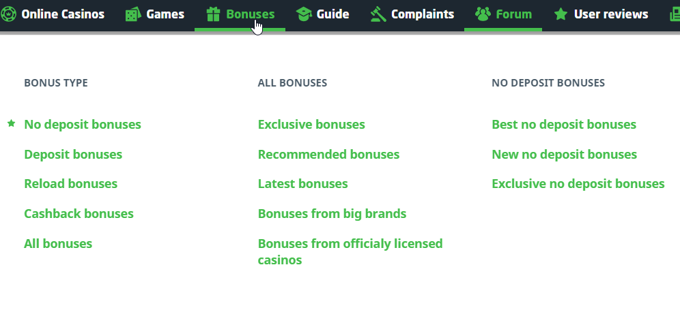
Task: Go to the Forum tab
Action: pyautogui.click(x=513, y=14)
